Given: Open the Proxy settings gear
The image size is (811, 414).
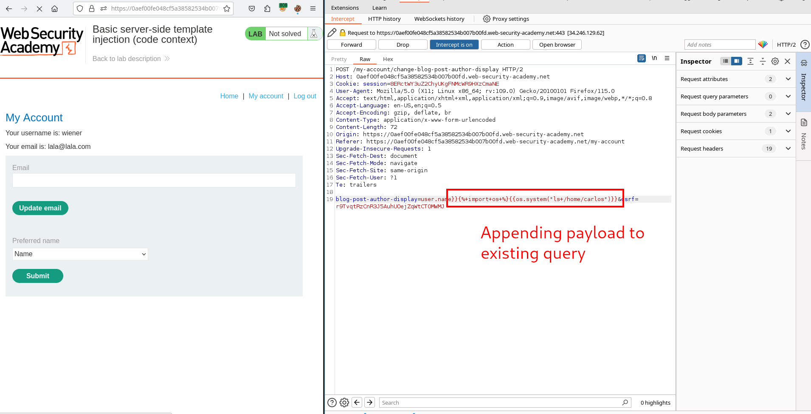Looking at the screenshot, I should point(487,19).
